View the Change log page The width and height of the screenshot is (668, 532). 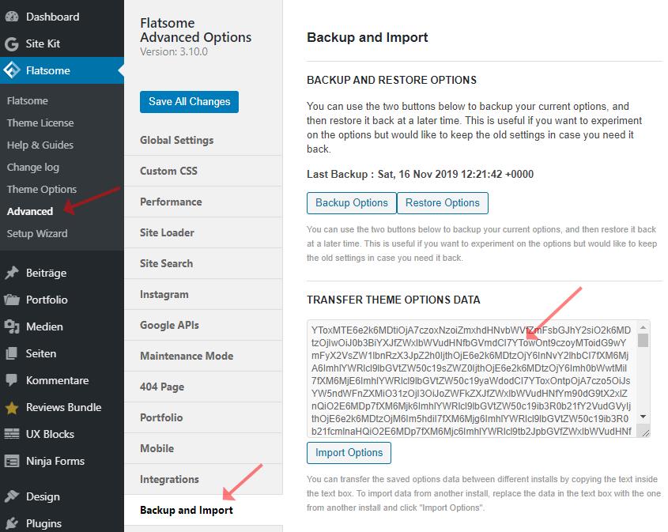click(32, 167)
